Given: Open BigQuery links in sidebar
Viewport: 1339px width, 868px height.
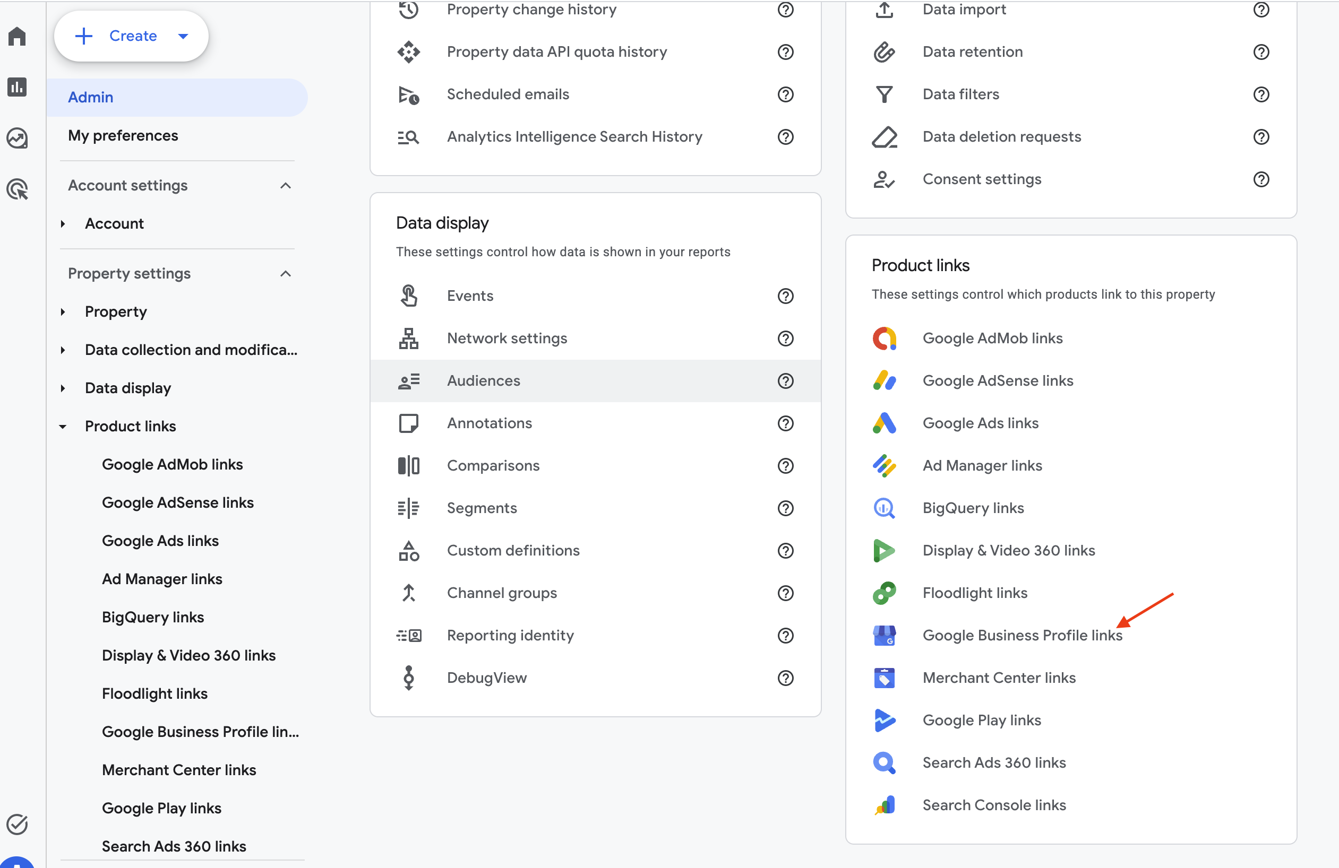Looking at the screenshot, I should coord(153,617).
